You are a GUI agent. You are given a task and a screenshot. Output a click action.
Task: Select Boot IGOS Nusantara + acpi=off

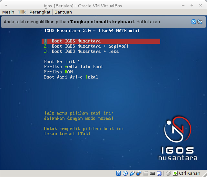pyautogui.click(x=86, y=46)
